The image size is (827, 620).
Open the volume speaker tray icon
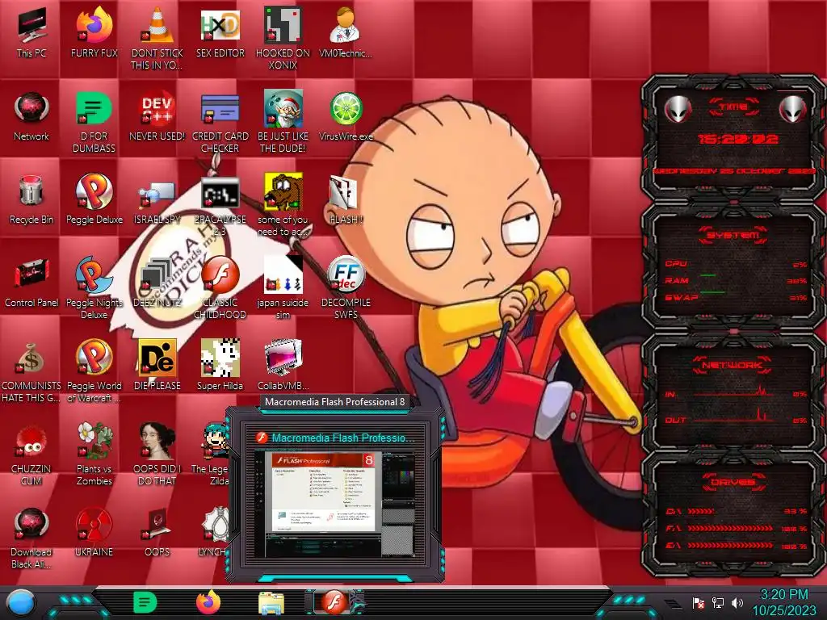pyautogui.click(x=737, y=602)
